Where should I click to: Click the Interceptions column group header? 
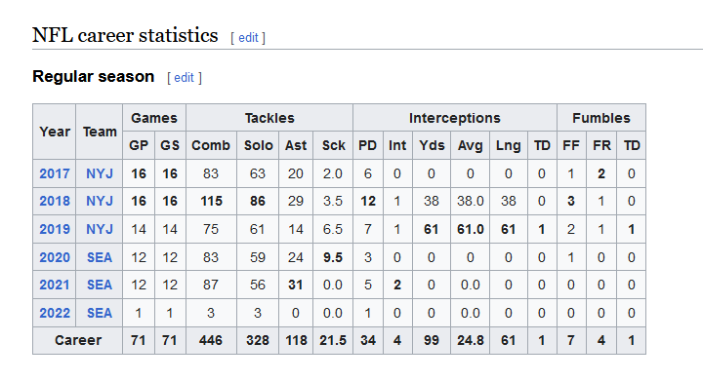(x=455, y=118)
